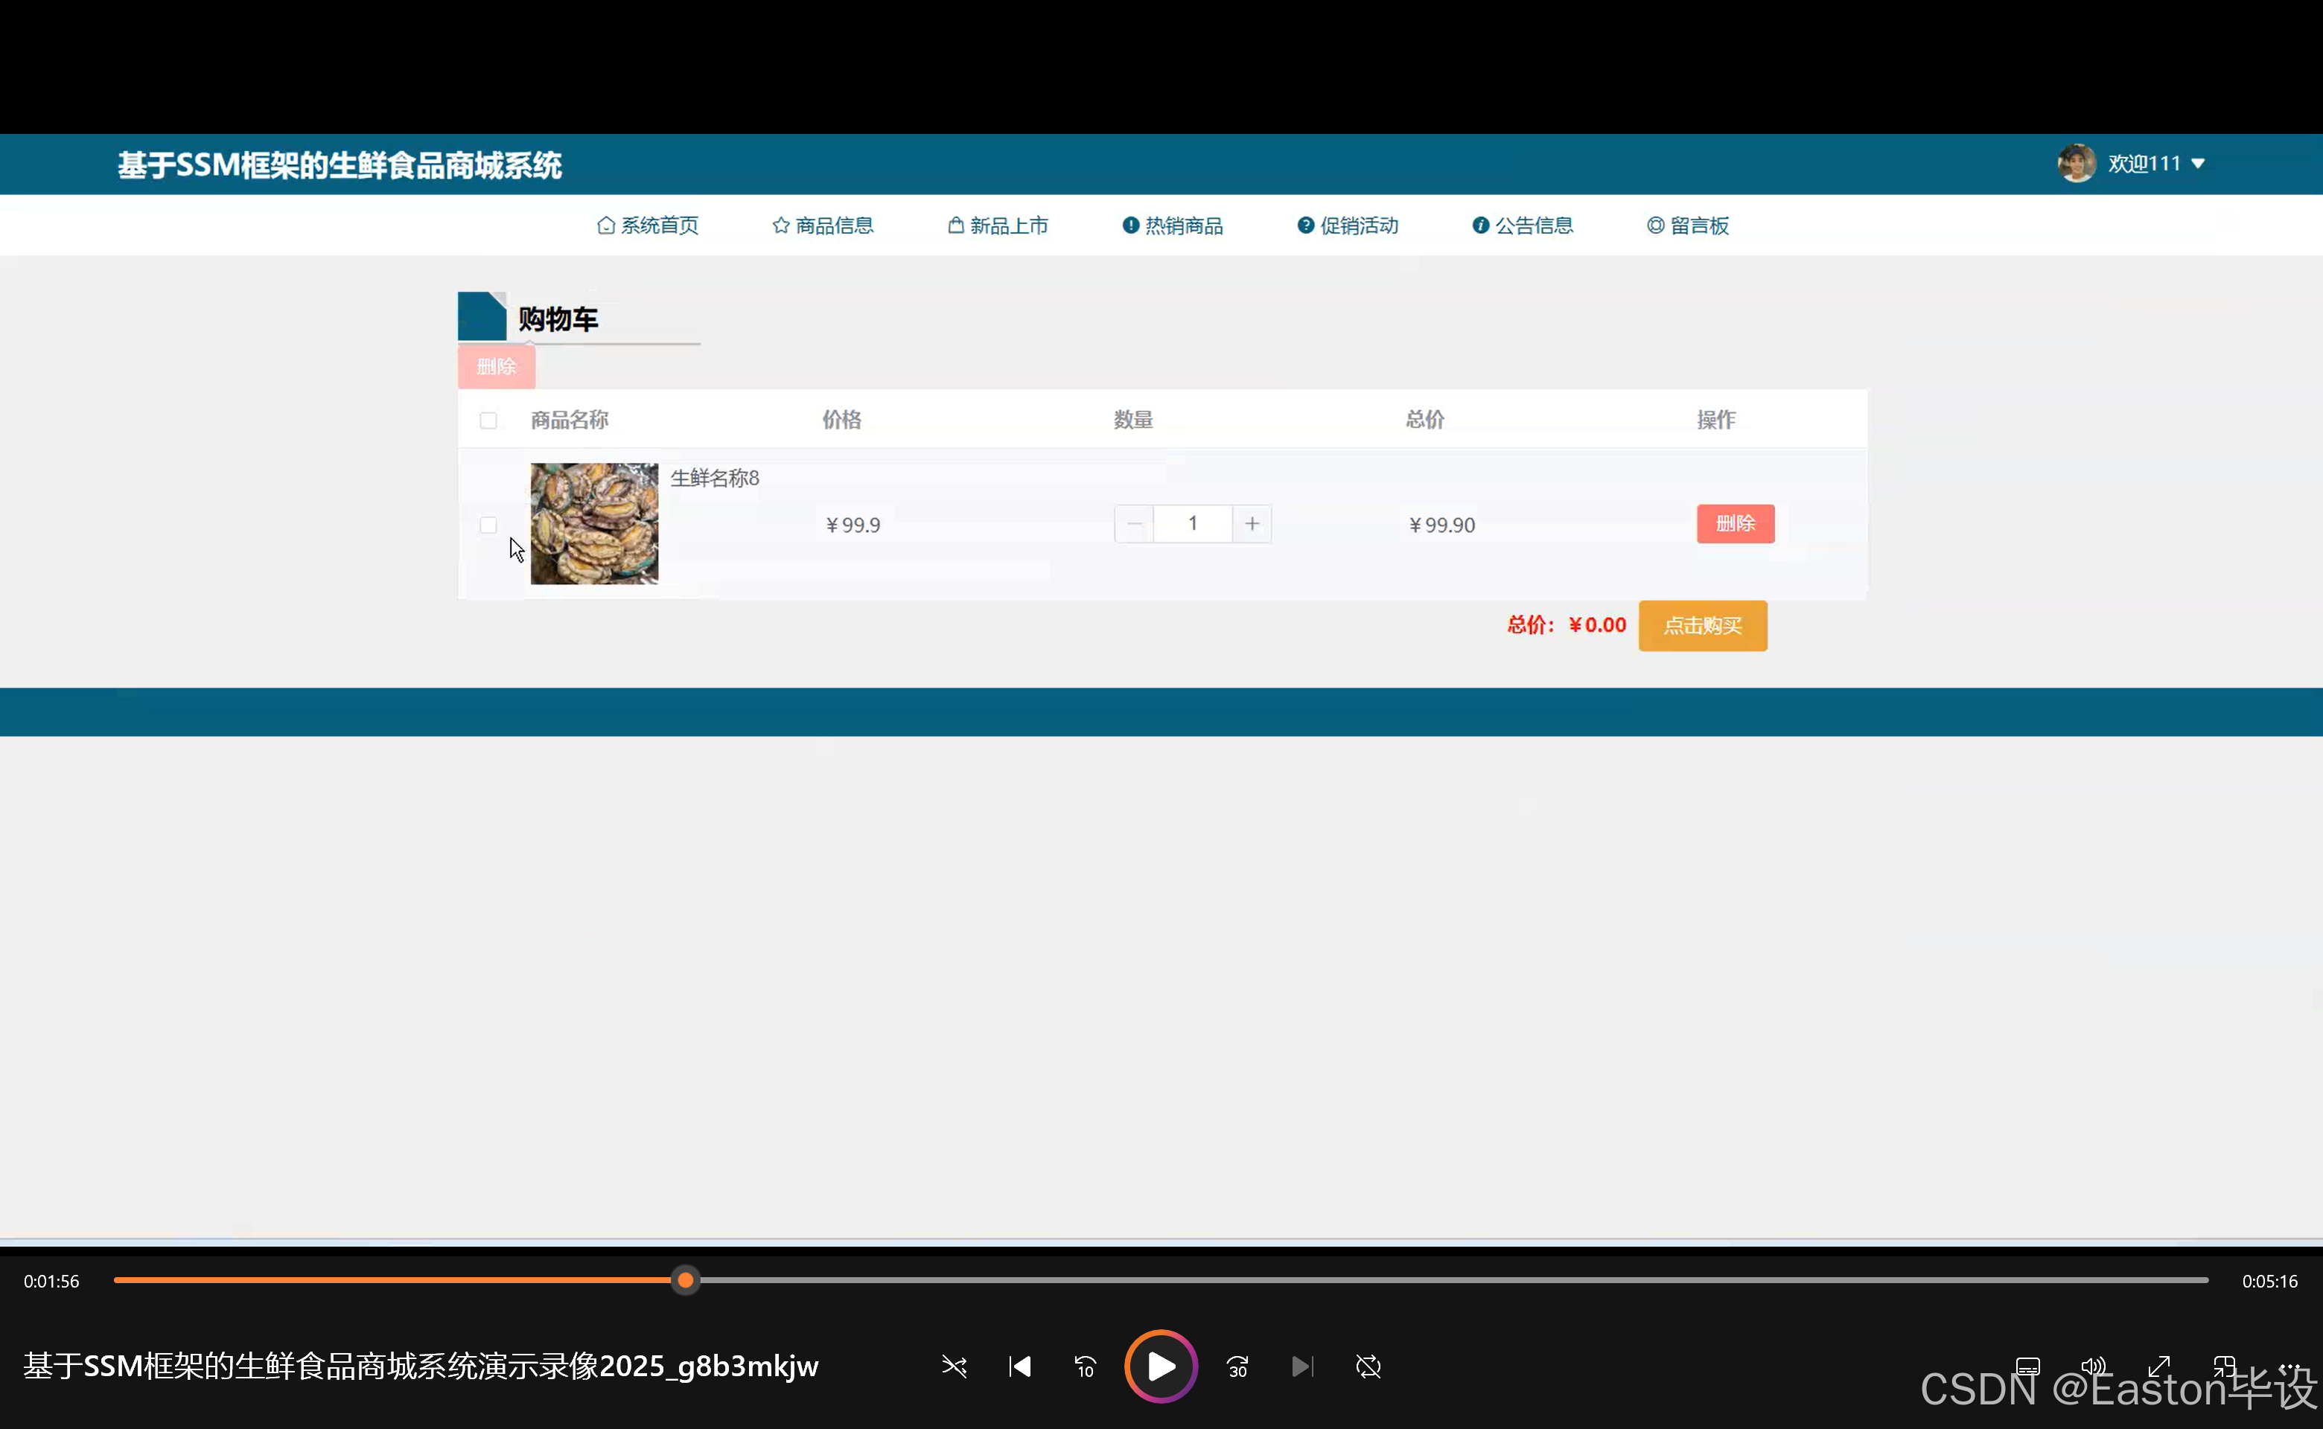The height and width of the screenshot is (1429, 2323).
Task: Click the 生鲜名称8 product thumbnail
Action: click(x=593, y=523)
